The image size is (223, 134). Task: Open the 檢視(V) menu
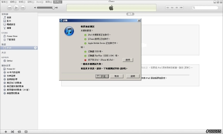point(22,2)
